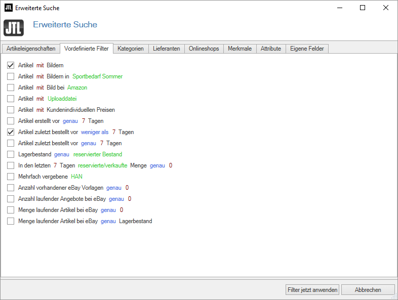The image size is (398, 300).
Task: Tick the 'Mehrfach vergebene HAN' checkbox
Action: click(11, 177)
